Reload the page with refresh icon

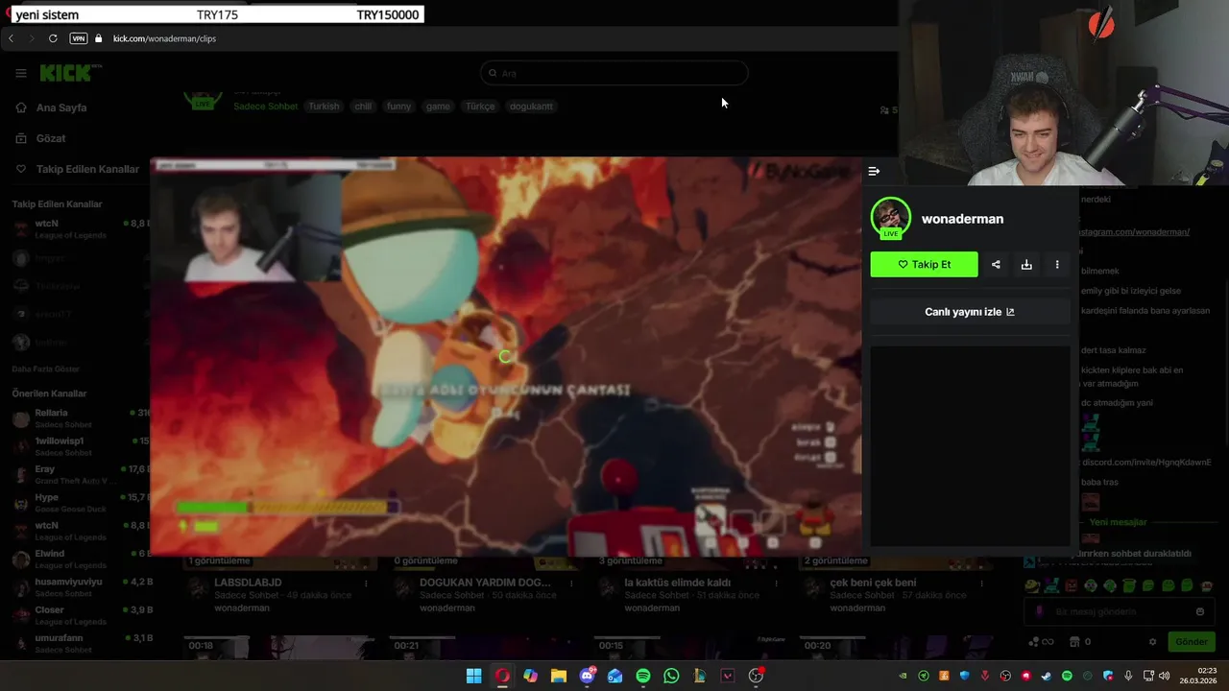pos(53,38)
